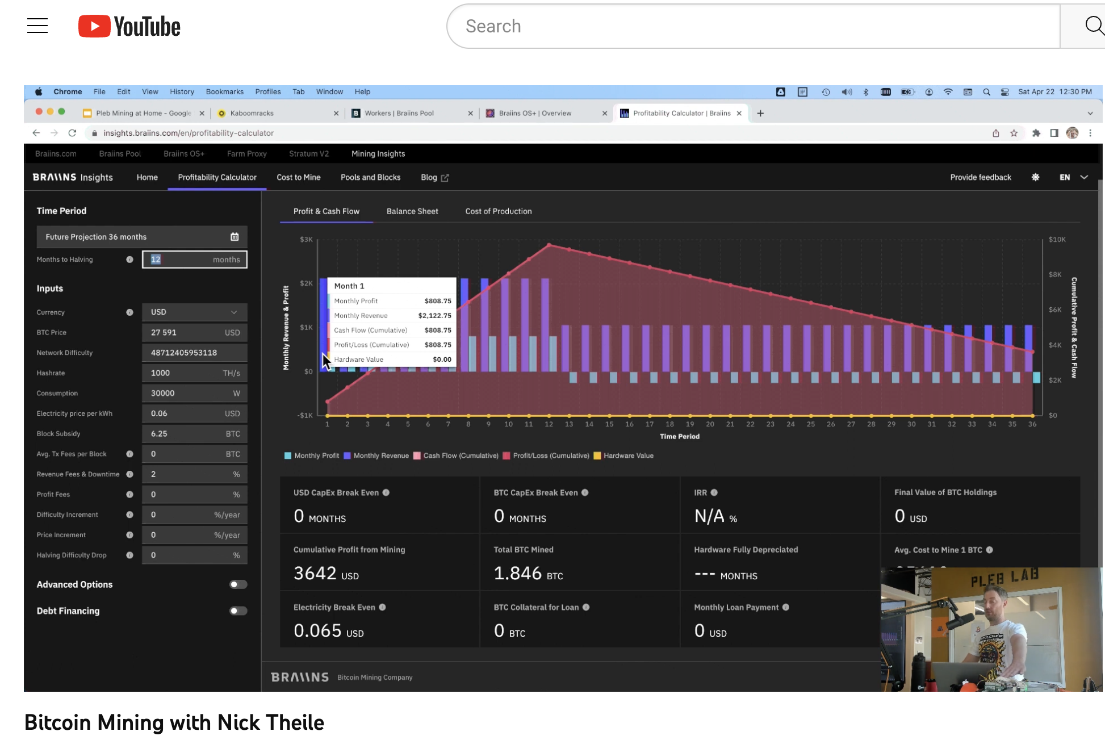Enable the Advanced Options toggle
The image size is (1105, 744).
pos(238,584)
